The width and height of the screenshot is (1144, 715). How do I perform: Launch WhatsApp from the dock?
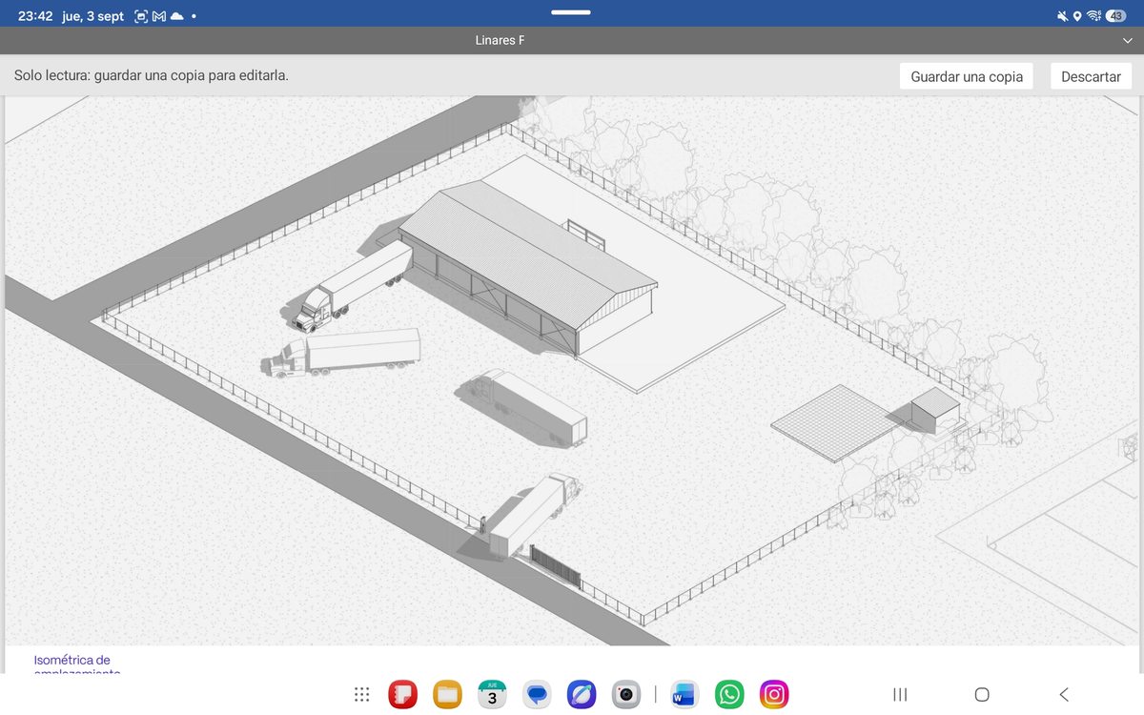(x=729, y=695)
